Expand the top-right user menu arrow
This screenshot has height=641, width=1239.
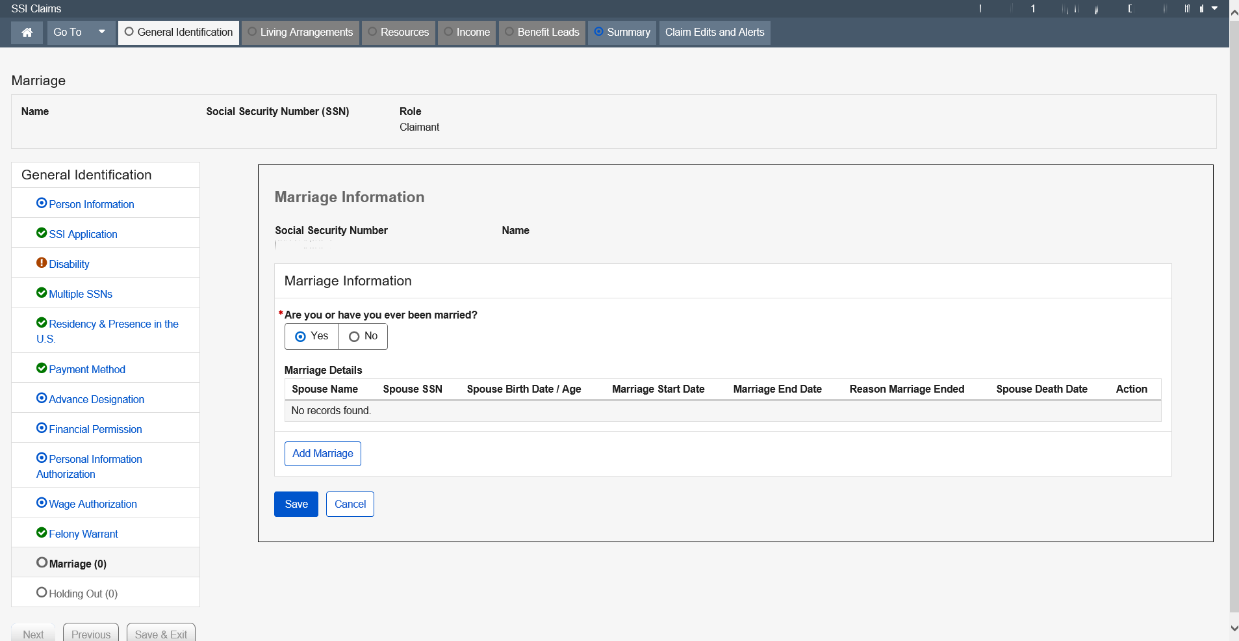(x=1214, y=8)
